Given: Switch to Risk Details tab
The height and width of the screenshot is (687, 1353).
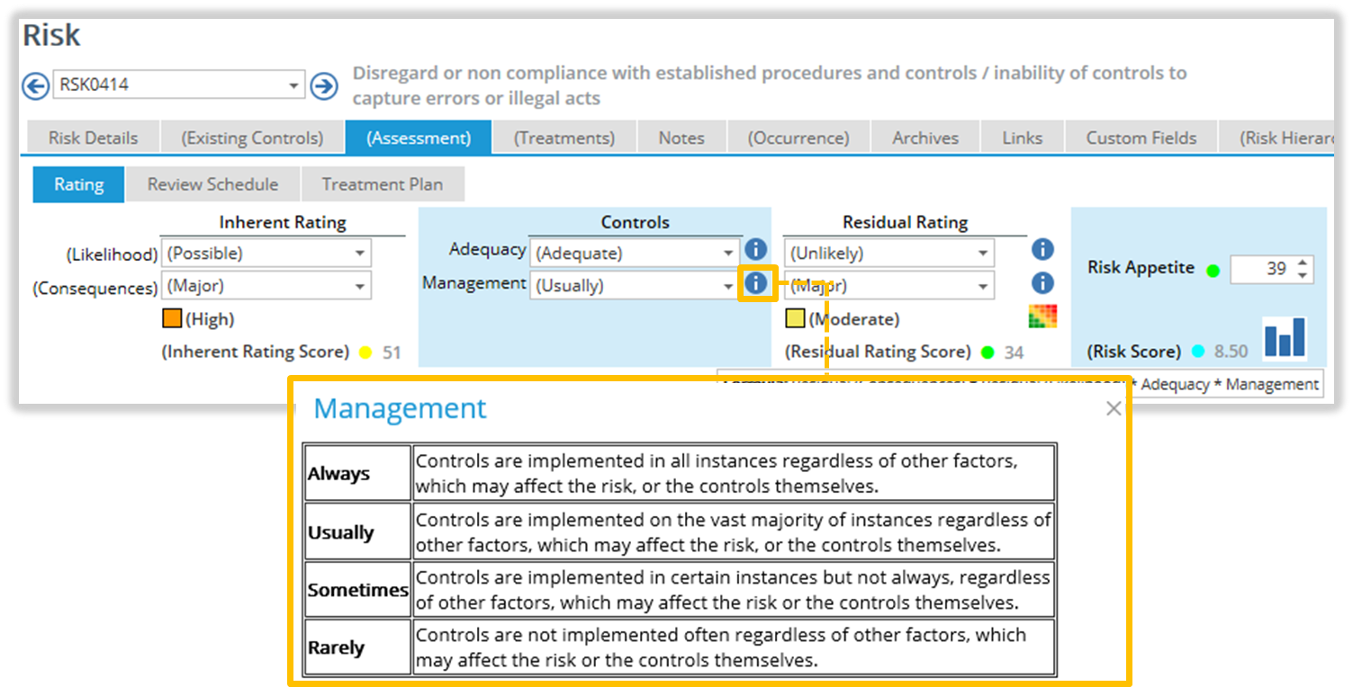Looking at the screenshot, I should coord(93,138).
